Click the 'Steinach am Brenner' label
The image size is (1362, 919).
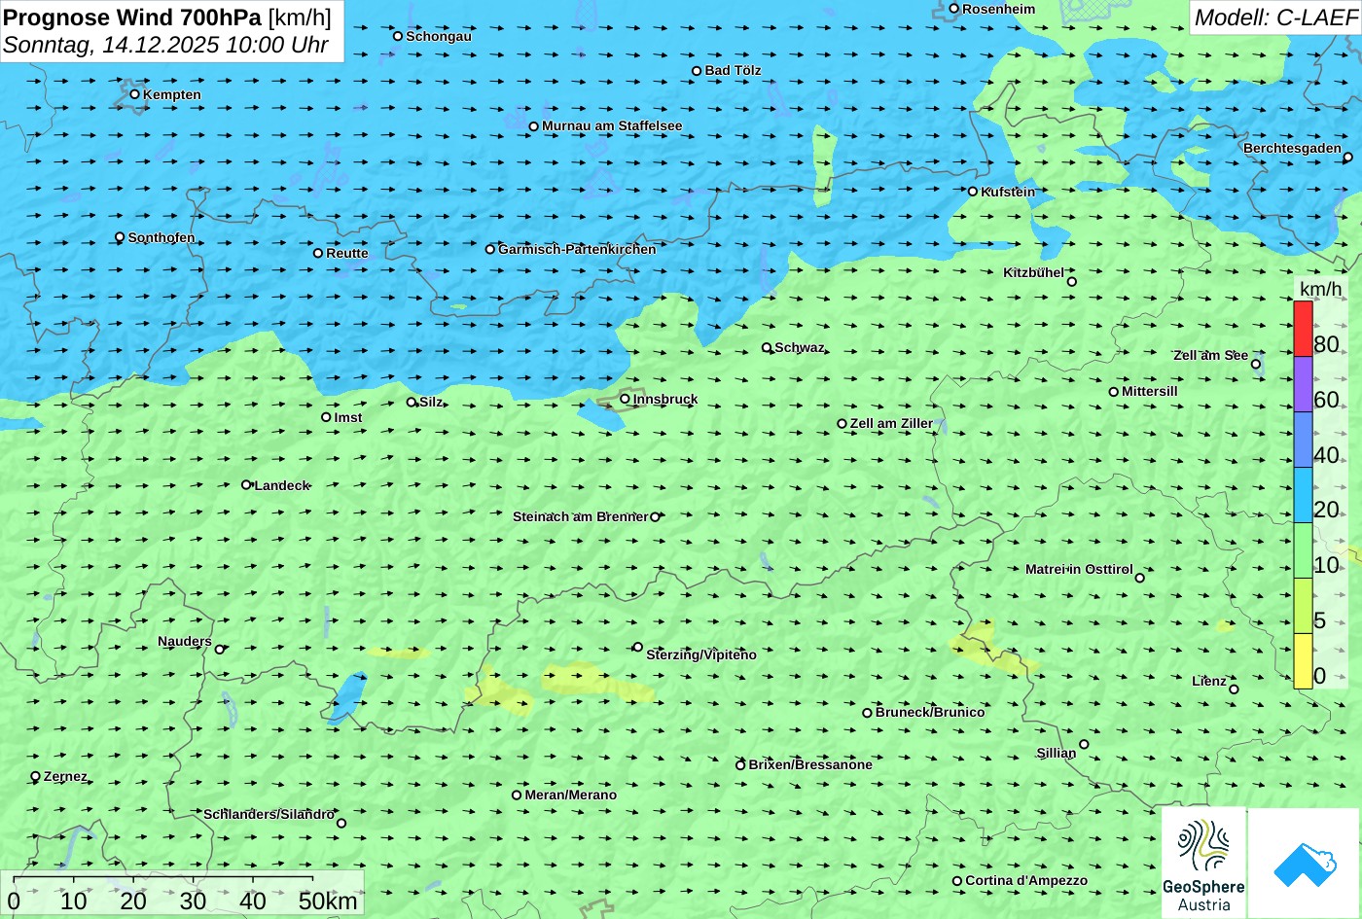(581, 517)
